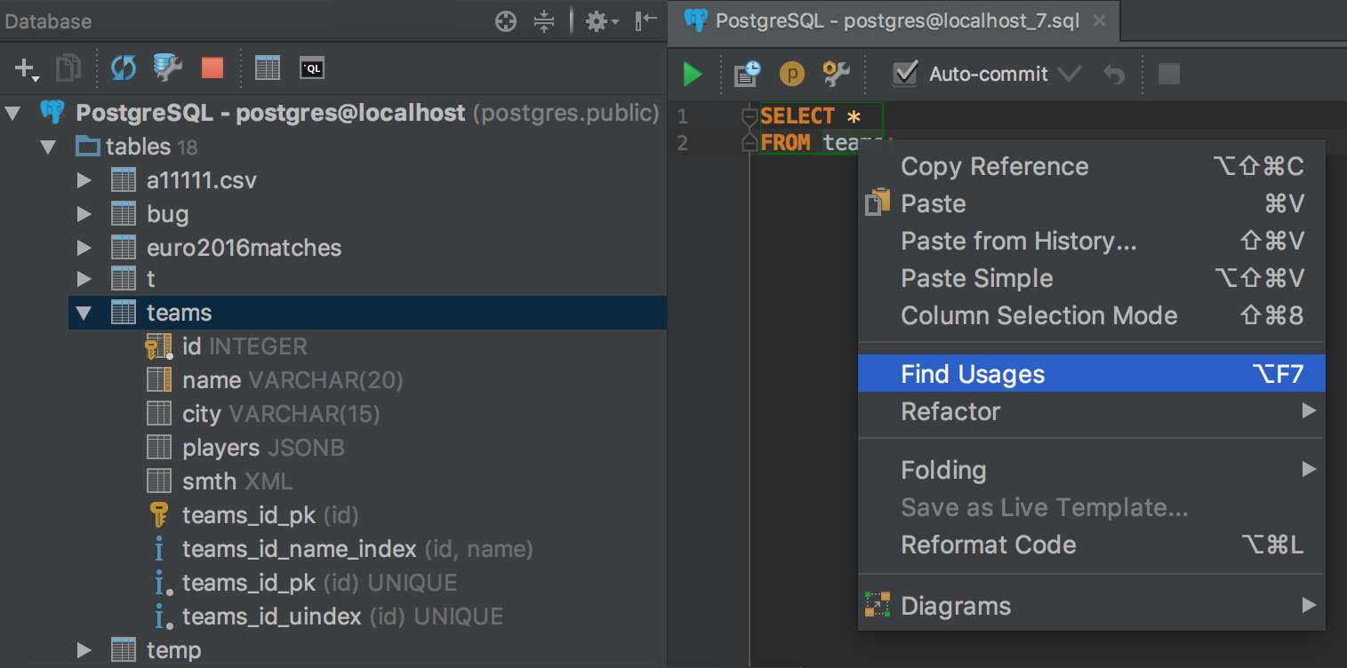Viewport: 1347px width, 668px height.
Task: Hide the Database tool window
Action: click(x=645, y=21)
